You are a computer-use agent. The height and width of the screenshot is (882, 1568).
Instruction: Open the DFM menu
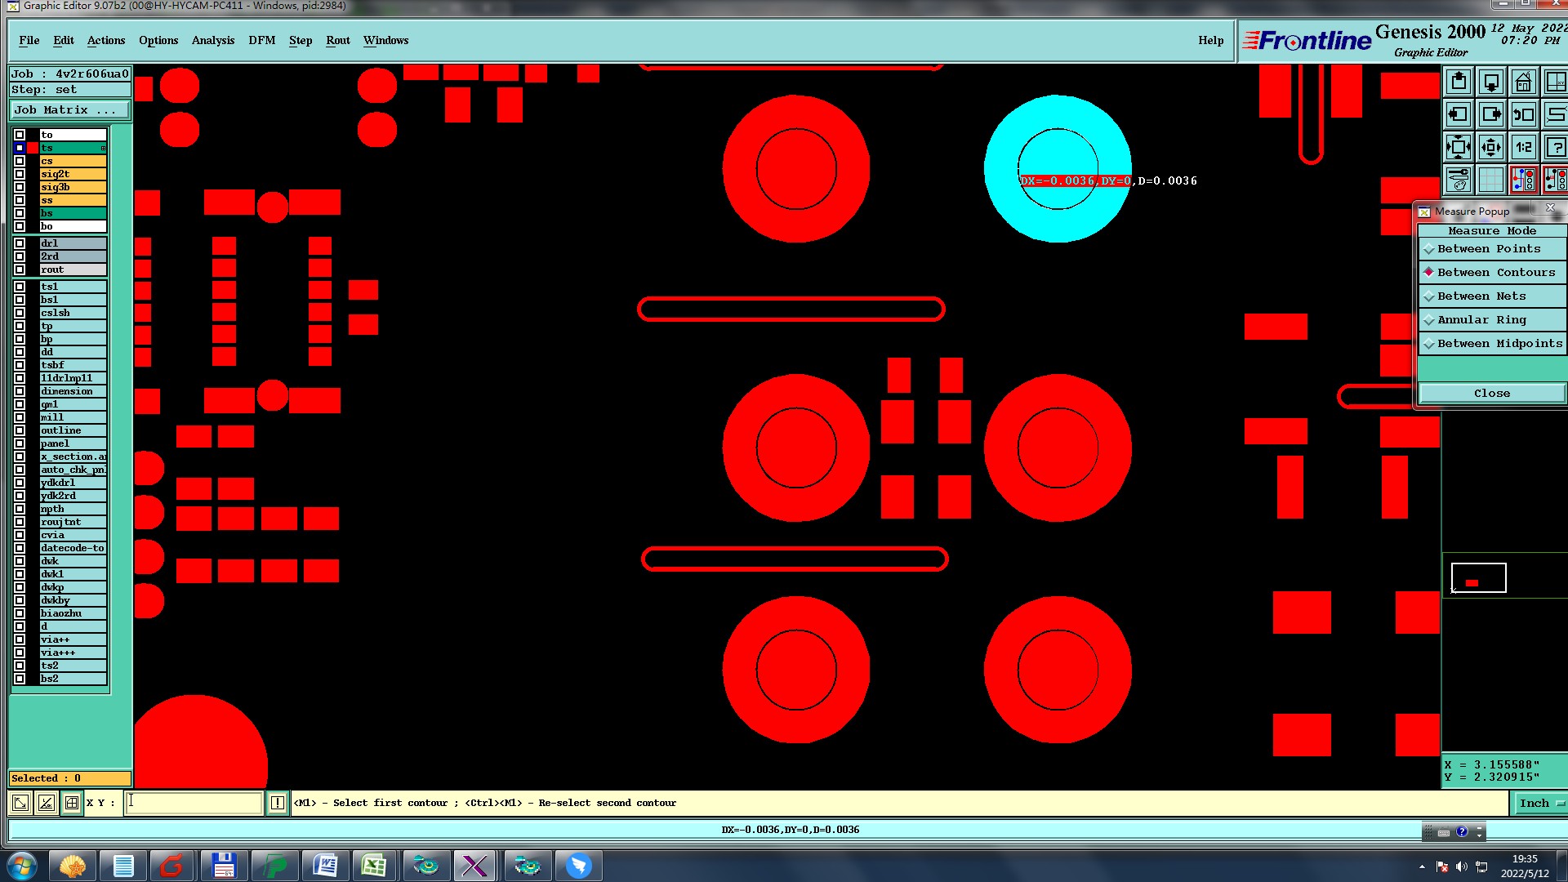(x=261, y=41)
